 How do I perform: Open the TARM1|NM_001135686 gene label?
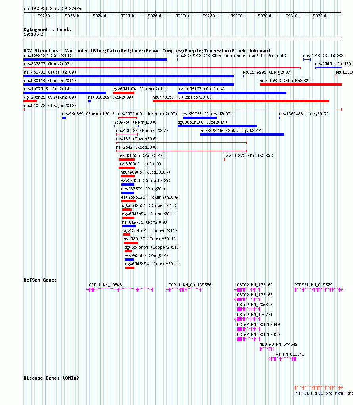tap(190, 285)
